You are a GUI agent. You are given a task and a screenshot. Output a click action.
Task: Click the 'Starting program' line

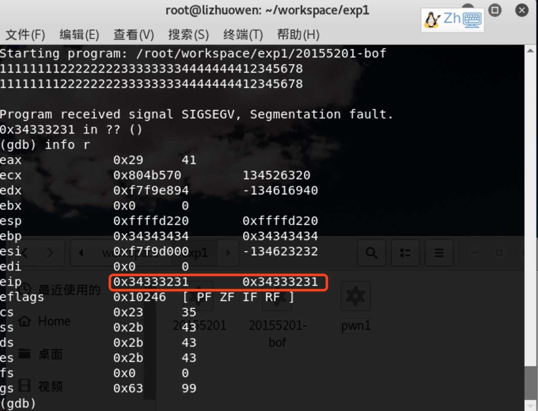click(193, 53)
